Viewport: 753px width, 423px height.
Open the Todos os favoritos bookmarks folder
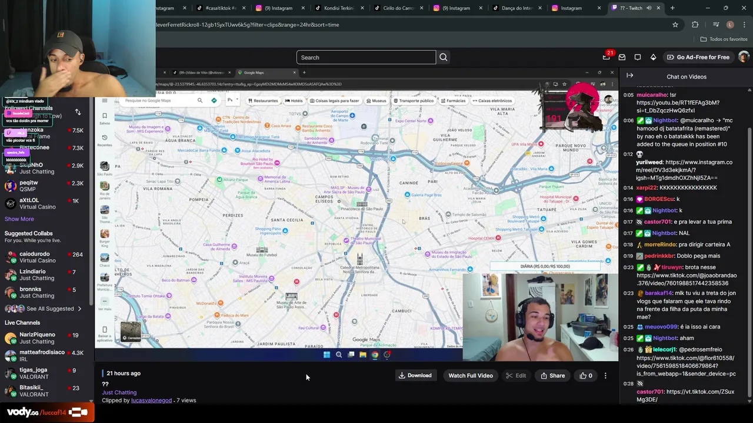coord(724,39)
